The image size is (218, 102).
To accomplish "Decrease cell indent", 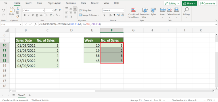I will [67, 17].
